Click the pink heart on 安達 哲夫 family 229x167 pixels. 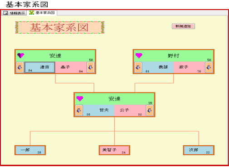point(80,99)
